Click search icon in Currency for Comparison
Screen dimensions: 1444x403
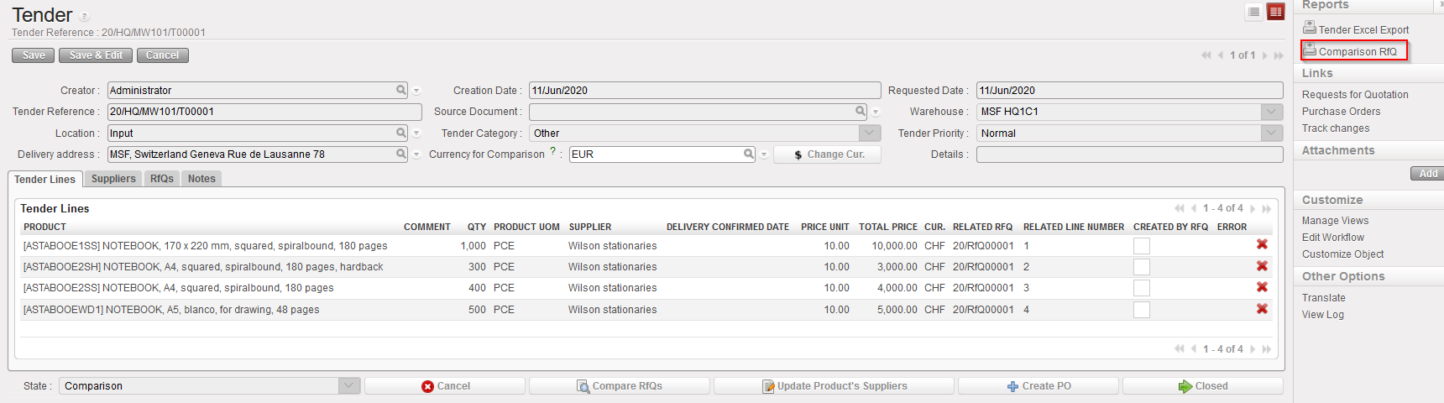click(749, 154)
